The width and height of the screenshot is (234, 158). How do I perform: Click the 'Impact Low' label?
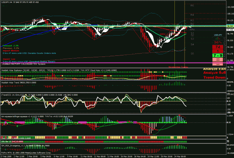[x=9, y=59]
